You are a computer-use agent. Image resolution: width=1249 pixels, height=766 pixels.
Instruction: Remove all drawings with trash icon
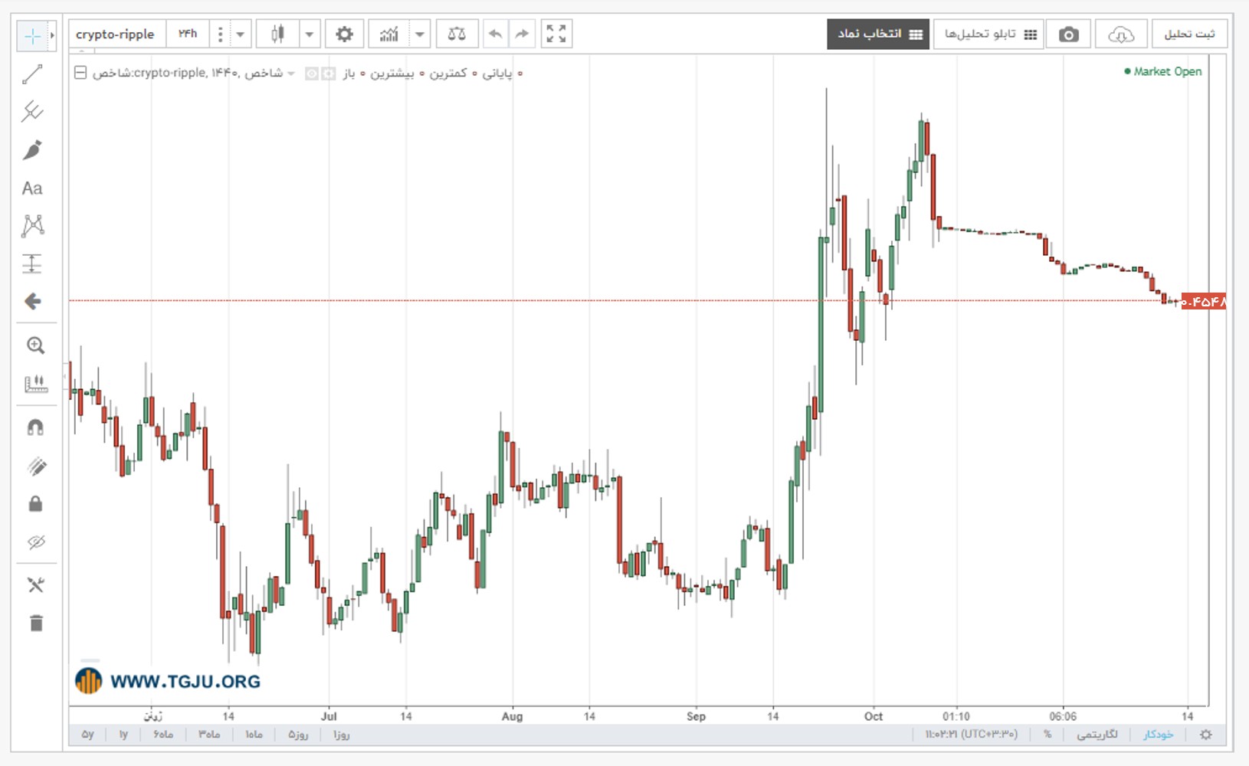(x=35, y=623)
